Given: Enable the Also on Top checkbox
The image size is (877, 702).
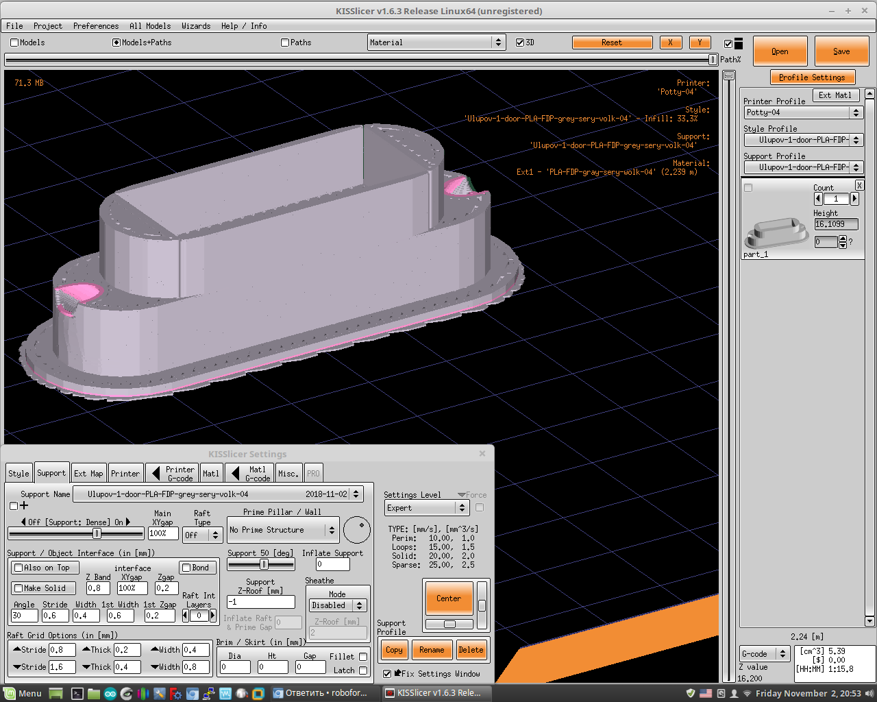Looking at the screenshot, I should click(x=19, y=568).
